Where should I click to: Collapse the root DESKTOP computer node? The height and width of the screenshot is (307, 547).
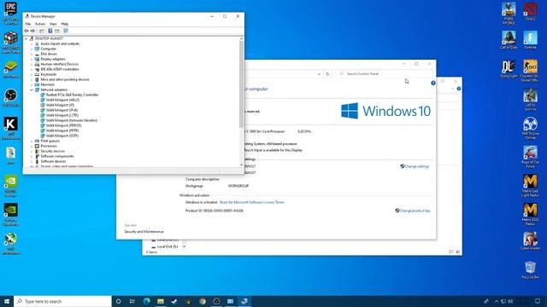click(x=26, y=38)
